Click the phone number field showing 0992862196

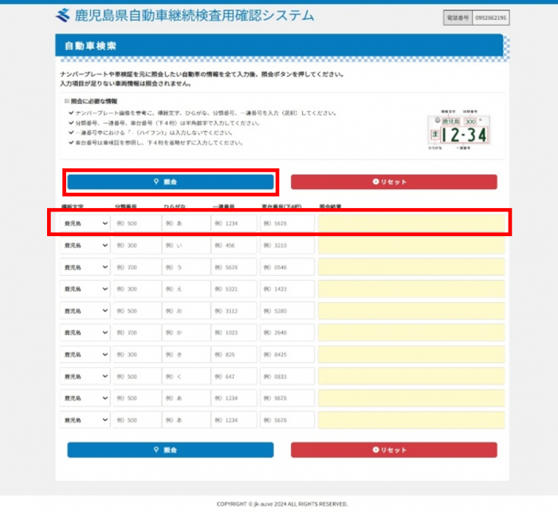491,18
